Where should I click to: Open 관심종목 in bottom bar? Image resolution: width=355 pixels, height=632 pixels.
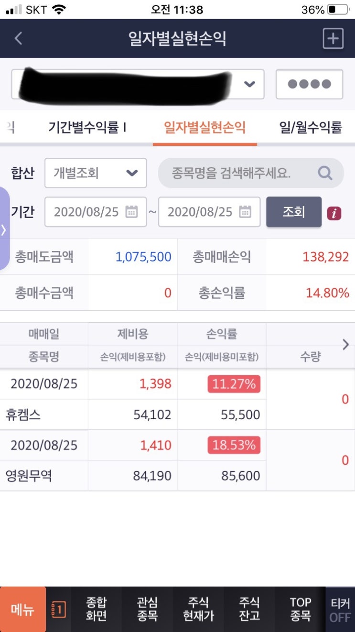[x=147, y=610]
